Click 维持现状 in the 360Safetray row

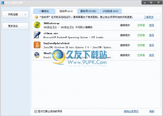[x=125, y=25]
